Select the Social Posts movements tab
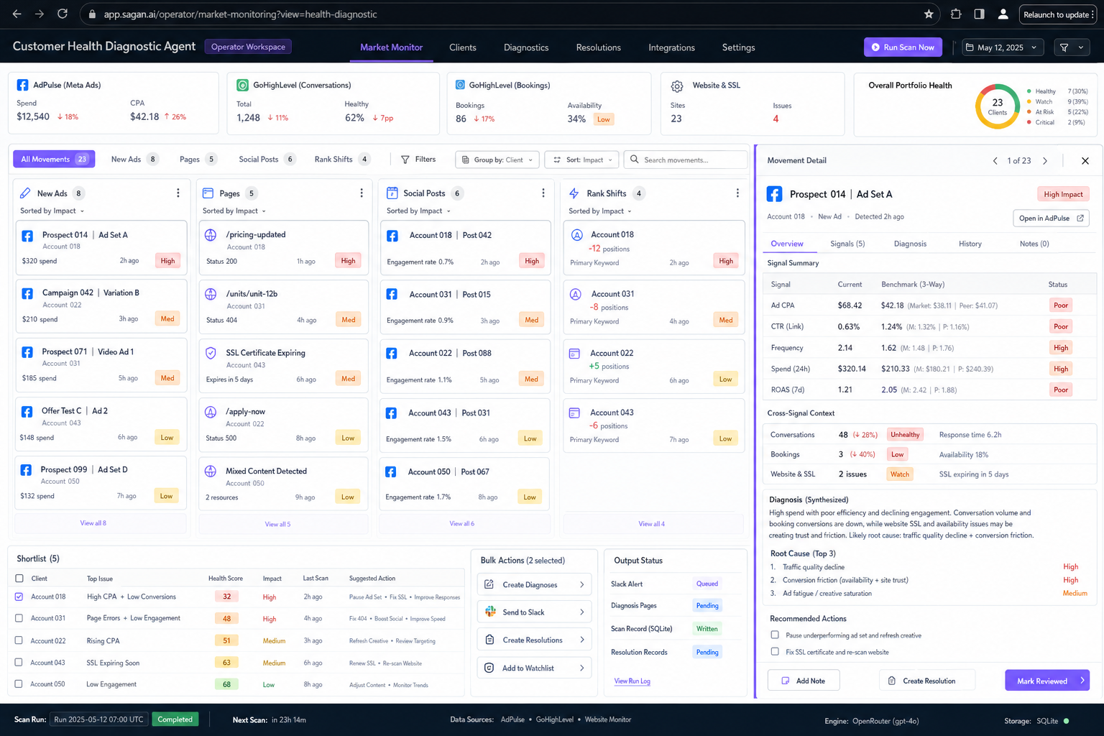The height and width of the screenshot is (736, 1104). click(267, 160)
